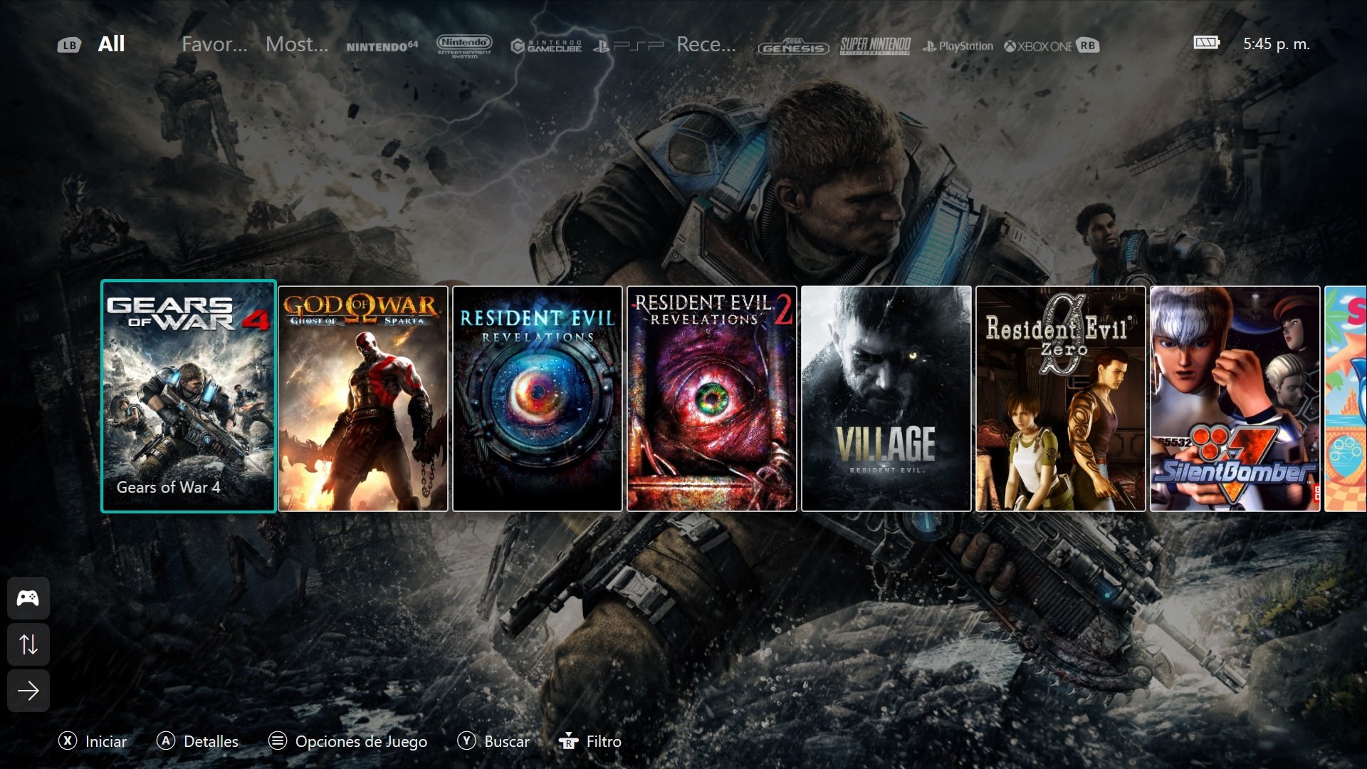
Task: Select the Super Nintendo platform logo
Action: [x=875, y=46]
